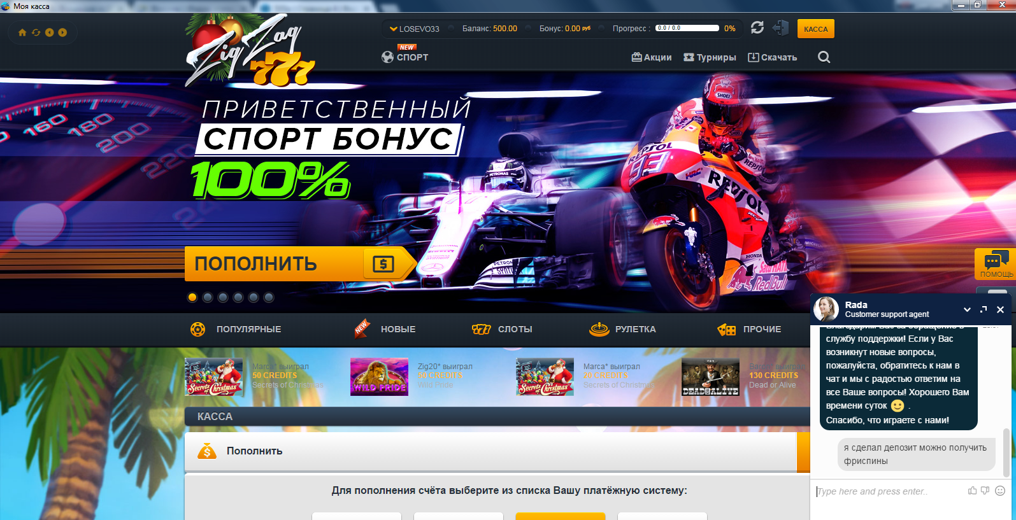Click the chat scrollbar thumb
1016x520 pixels.
(x=1006, y=452)
